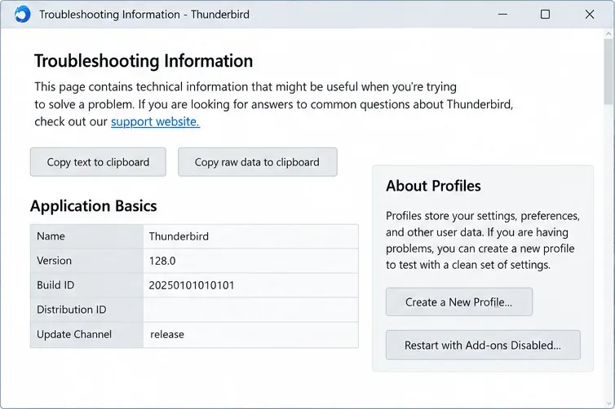This screenshot has width=615, height=409.
Task: Click the scrollbar up arrow
Action: 608,34
